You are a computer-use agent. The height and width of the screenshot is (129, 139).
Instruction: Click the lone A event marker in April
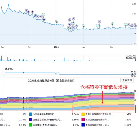[x=99, y=22]
